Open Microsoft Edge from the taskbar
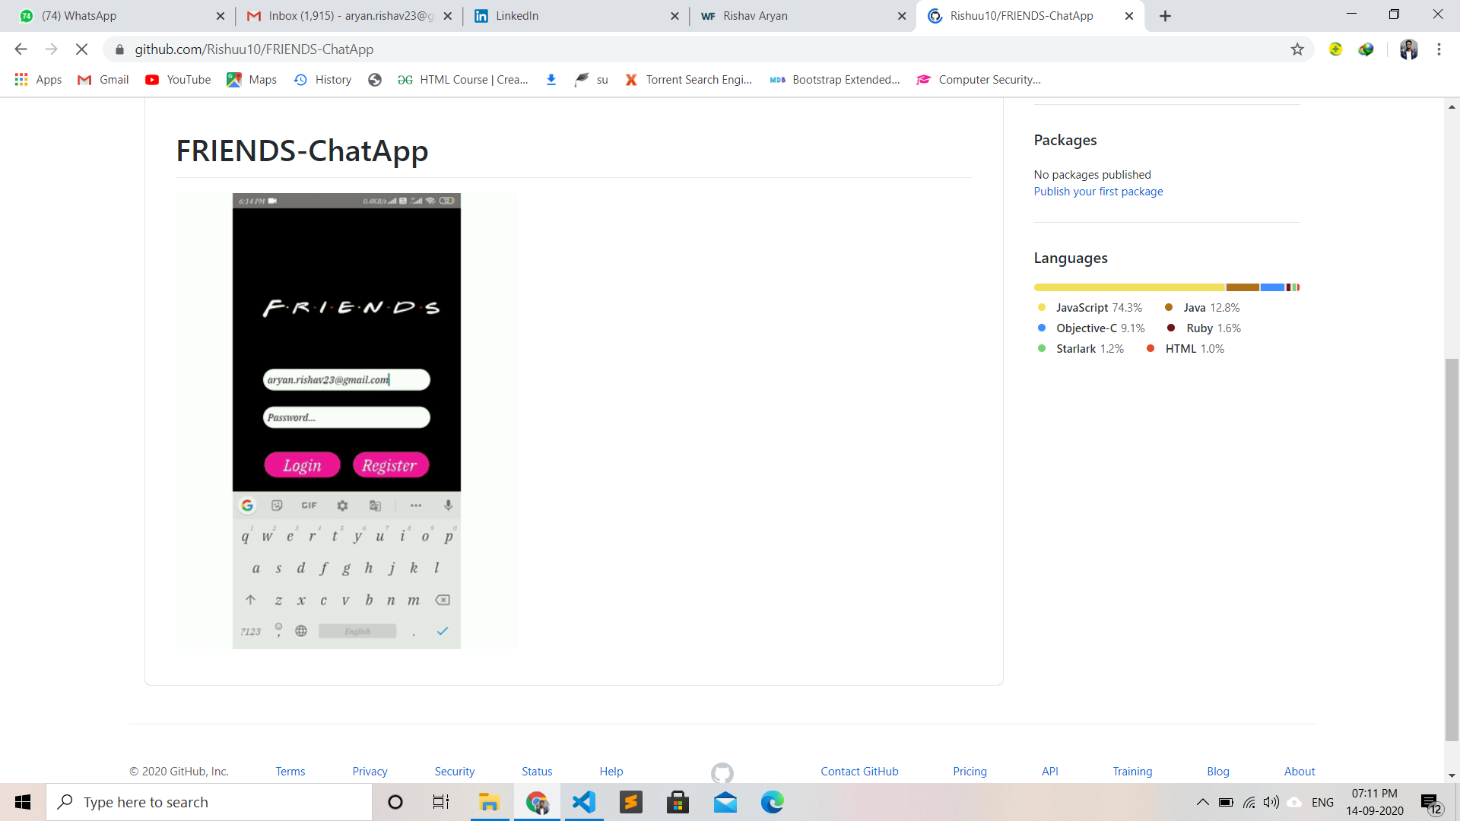 tap(773, 802)
